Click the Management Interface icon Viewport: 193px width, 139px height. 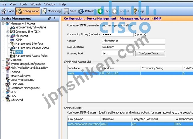tap(12, 44)
